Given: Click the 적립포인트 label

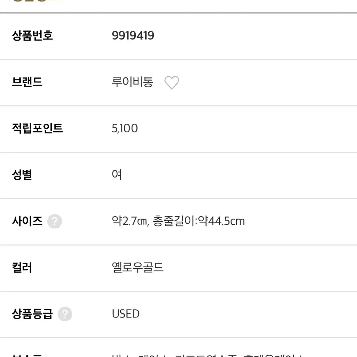Looking at the screenshot, I should [38, 128].
